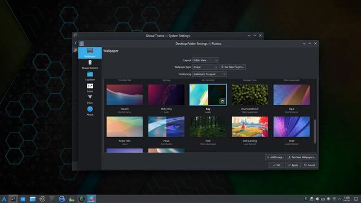Select the Safe Landing wallpaper thumbnail

pyautogui.click(x=250, y=126)
